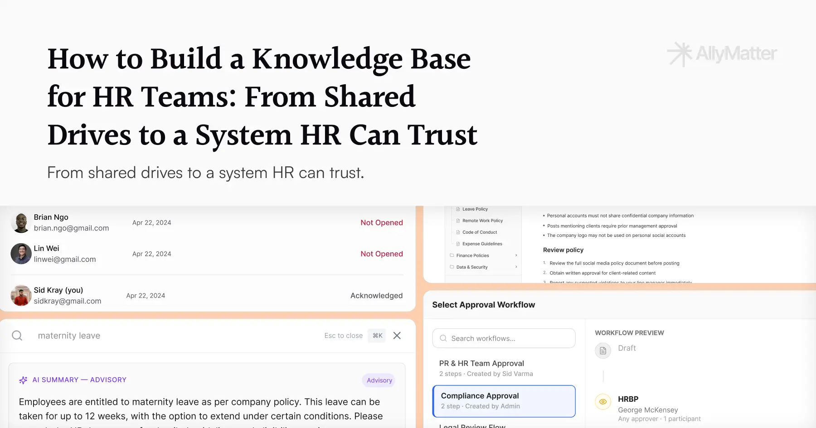This screenshot has height=428, width=816.
Task: Expand the Data & Security folder chevron
Action: pyautogui.click(x=516, y=267)
